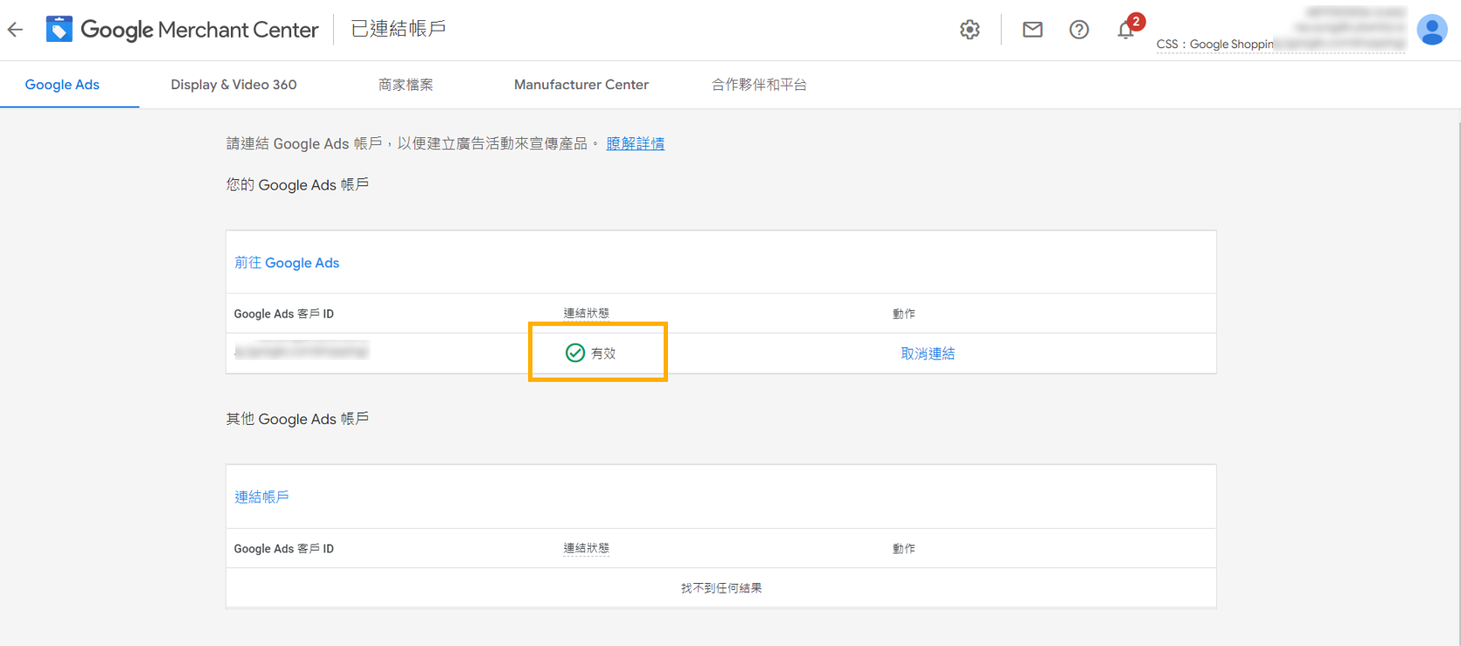This screenshot has width=1461, height=646.
Task: Click the 前往 Google Ads link
Action: (x=287, y=263)
